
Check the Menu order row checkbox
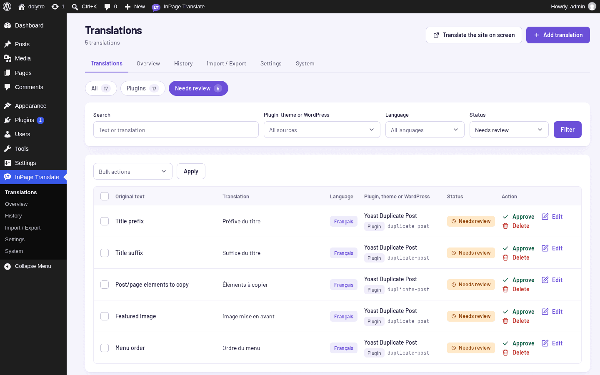point(105,348)
